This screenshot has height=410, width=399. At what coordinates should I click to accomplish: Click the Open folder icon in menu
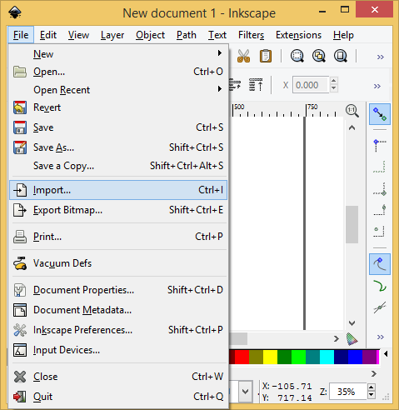(x=20, y=72)
